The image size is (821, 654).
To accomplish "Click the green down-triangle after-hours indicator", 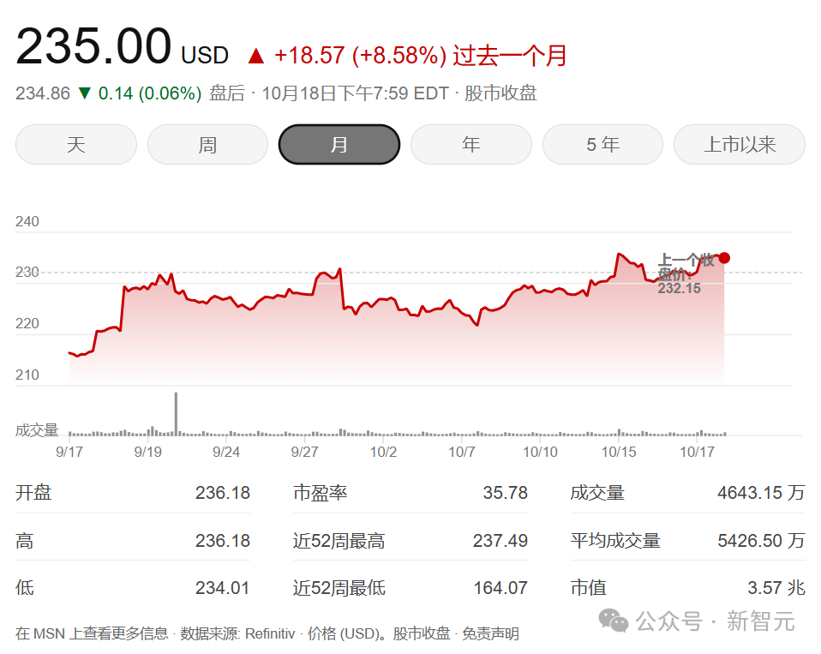I will pyautogui.click(x=84, y=93).
